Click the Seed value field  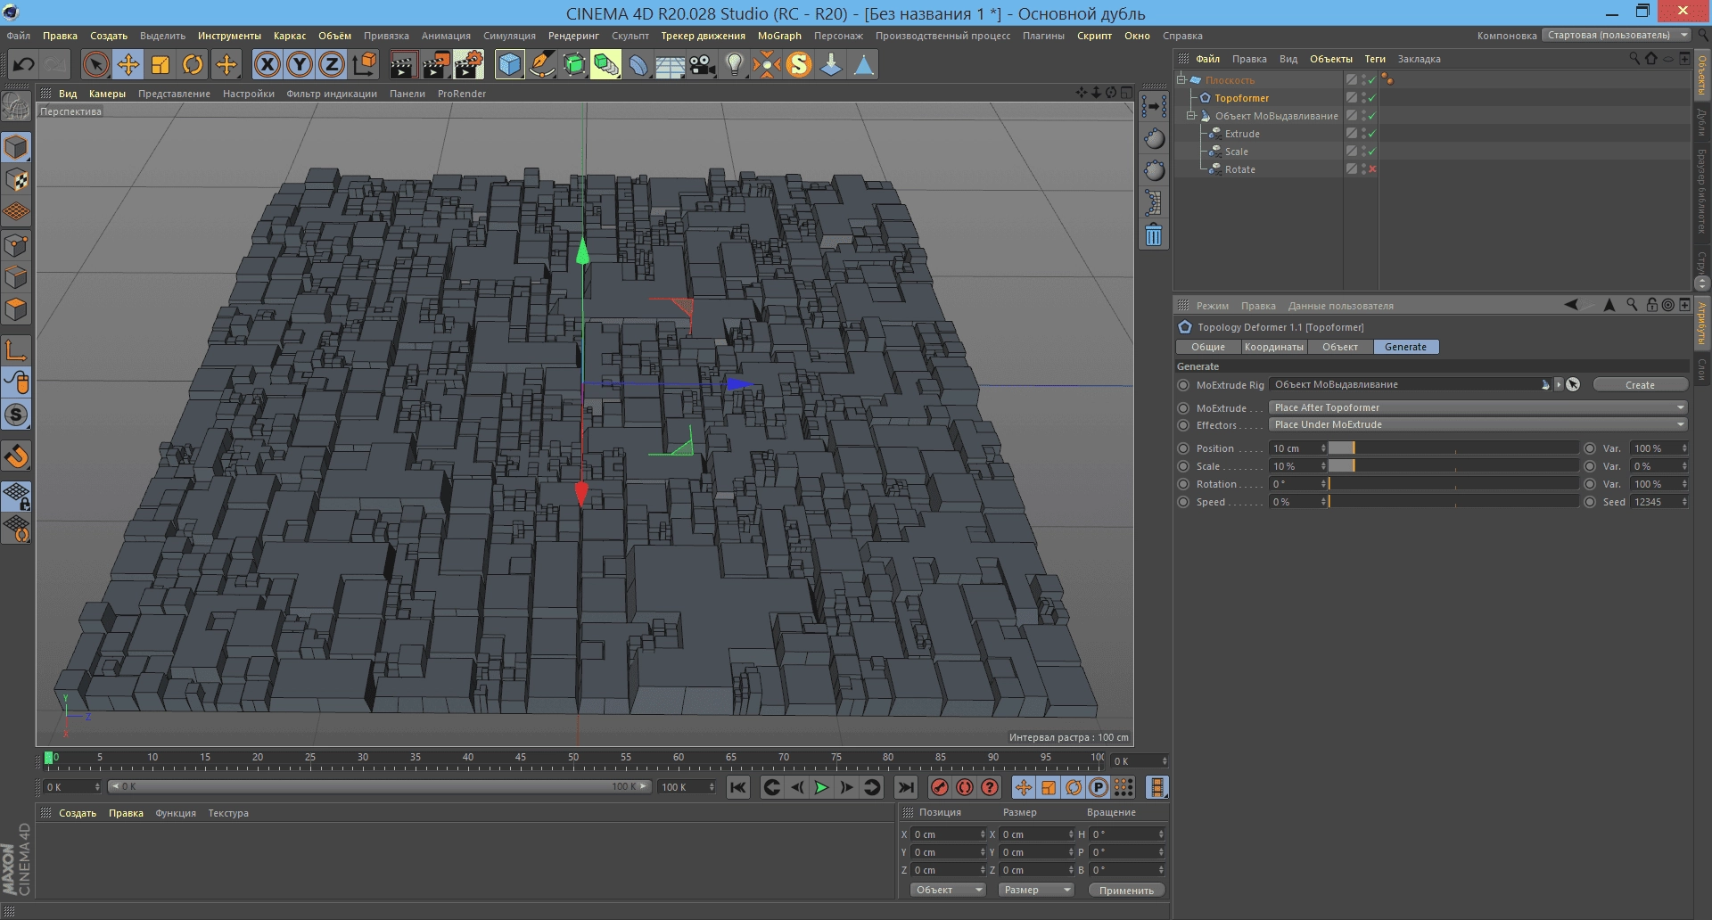[1659, 502]
